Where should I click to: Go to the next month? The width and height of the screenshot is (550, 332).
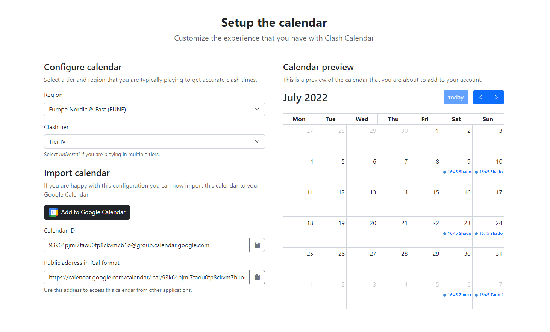point(496,97)
